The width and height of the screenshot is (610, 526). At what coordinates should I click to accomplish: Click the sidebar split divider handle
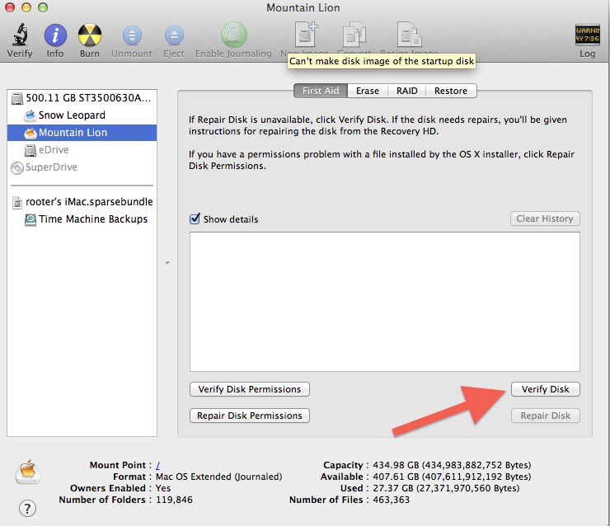[167, 263]
